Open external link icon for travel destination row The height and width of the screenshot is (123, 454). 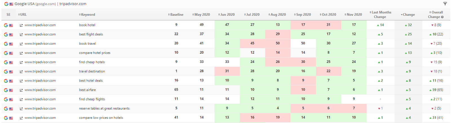point(21,72)
